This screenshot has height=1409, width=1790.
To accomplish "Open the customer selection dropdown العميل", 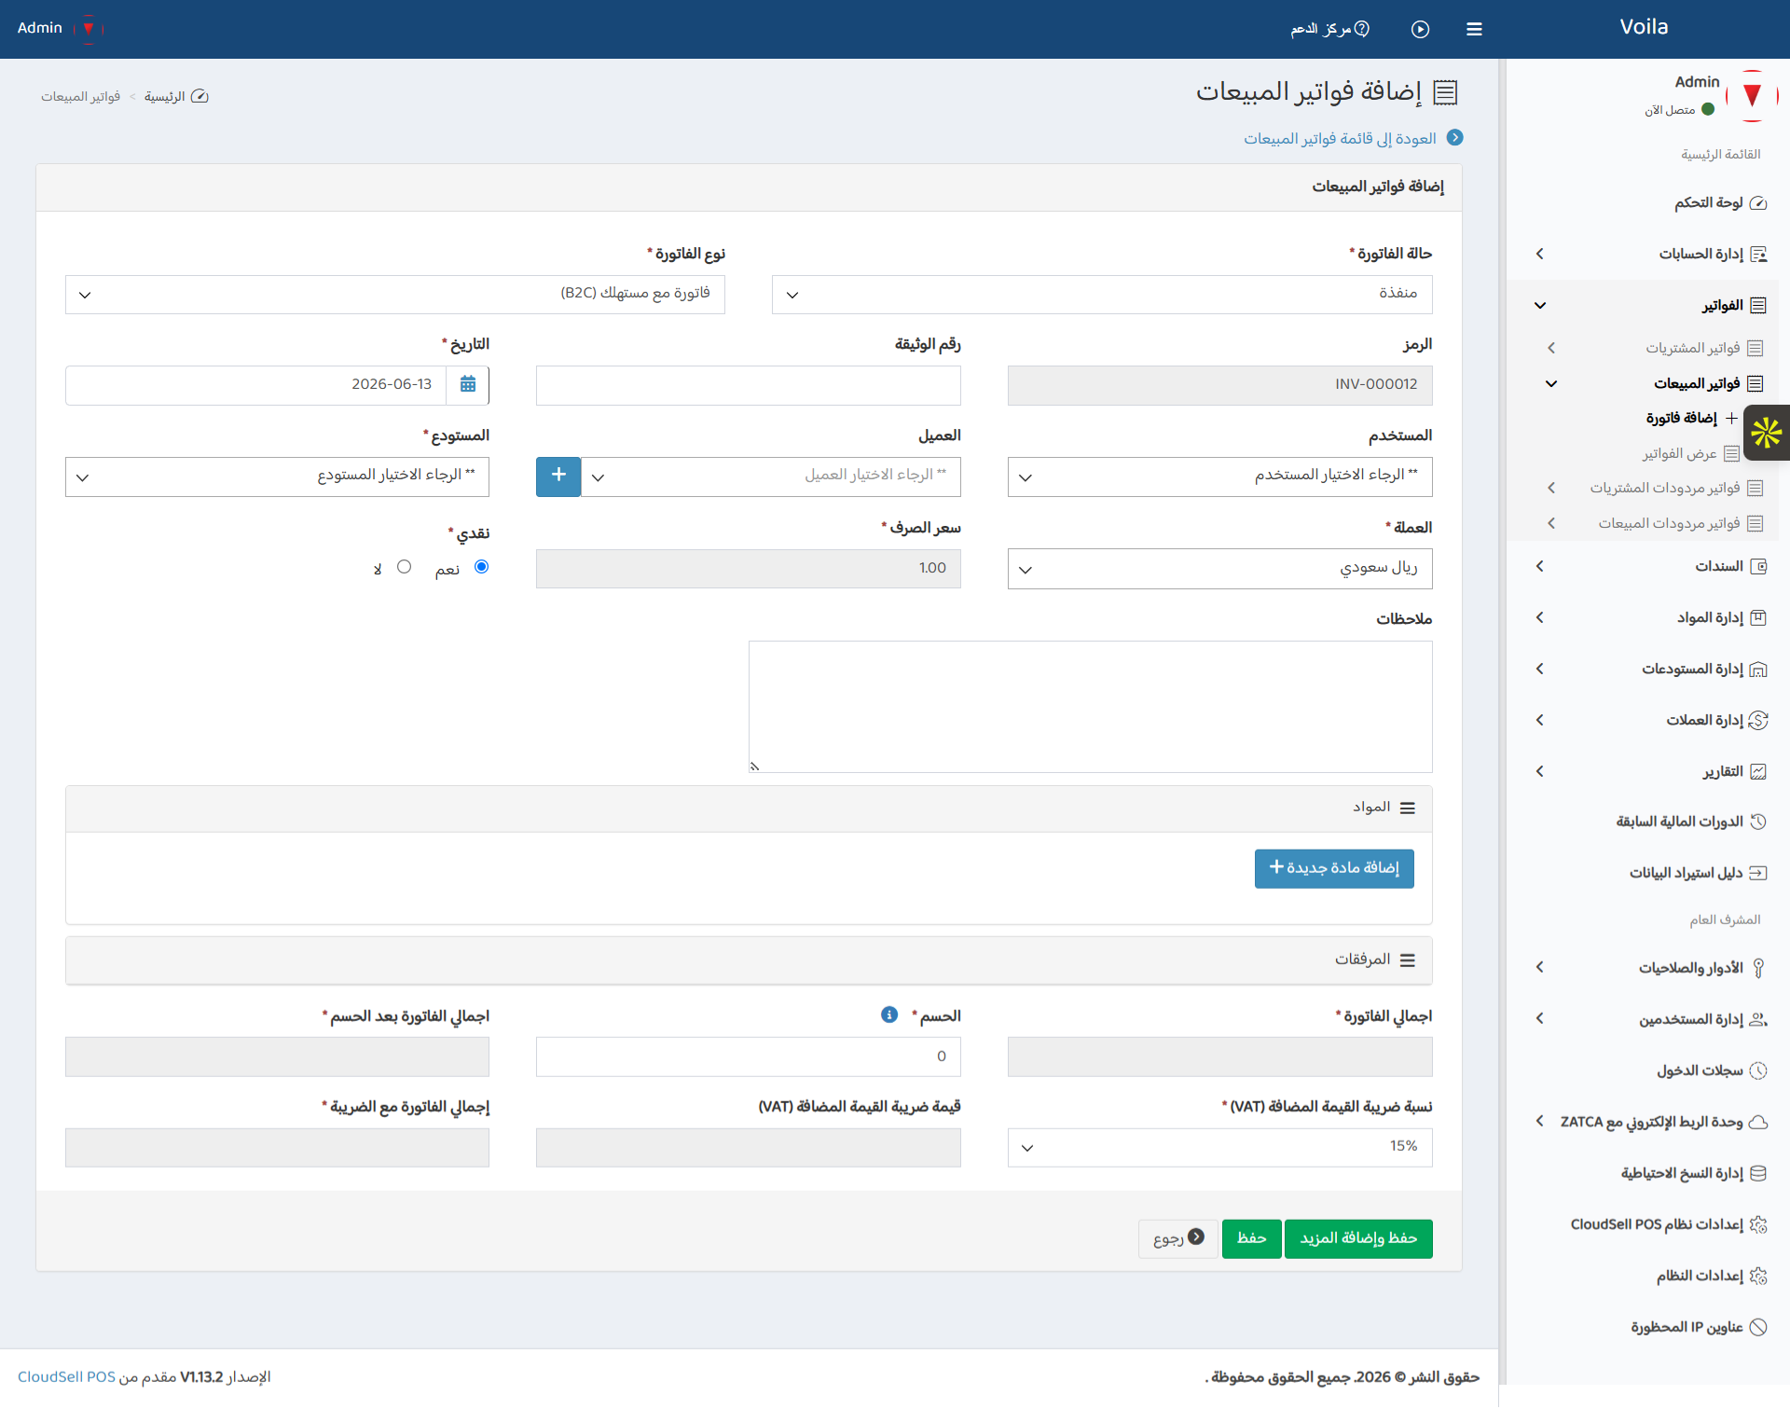I will coord(771,477).
